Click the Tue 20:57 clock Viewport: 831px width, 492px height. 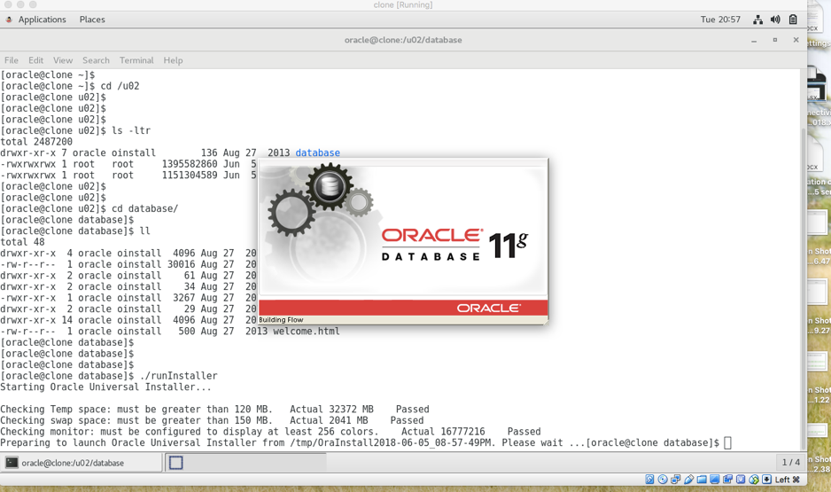point(720,20)
